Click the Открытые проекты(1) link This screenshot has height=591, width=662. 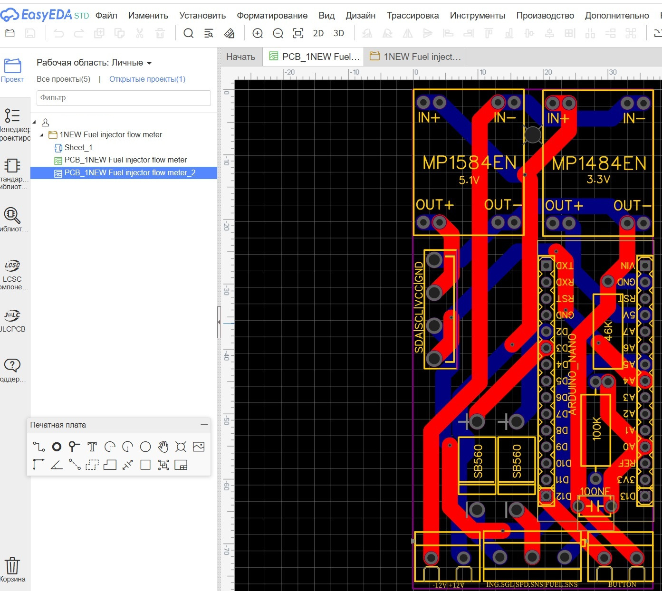tap(147, 79)
